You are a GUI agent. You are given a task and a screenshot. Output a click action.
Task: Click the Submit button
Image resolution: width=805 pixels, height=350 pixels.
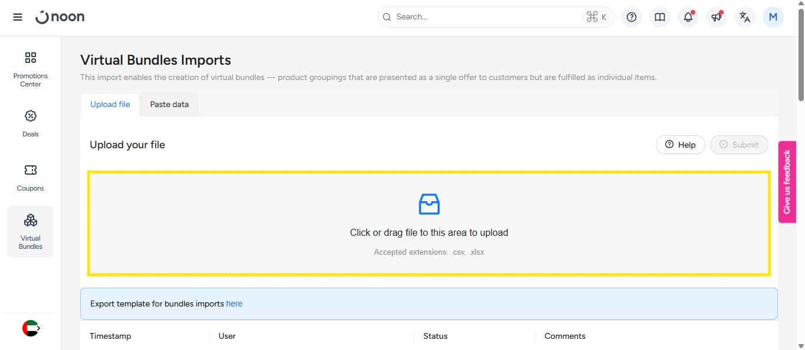pos(739,145)
